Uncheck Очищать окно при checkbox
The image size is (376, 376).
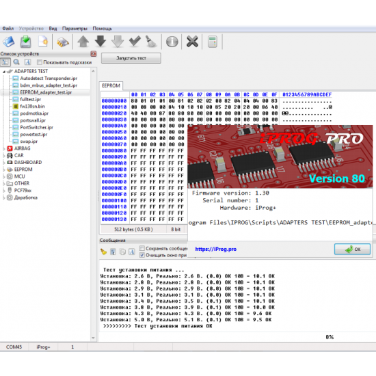(x=142, y=255)
